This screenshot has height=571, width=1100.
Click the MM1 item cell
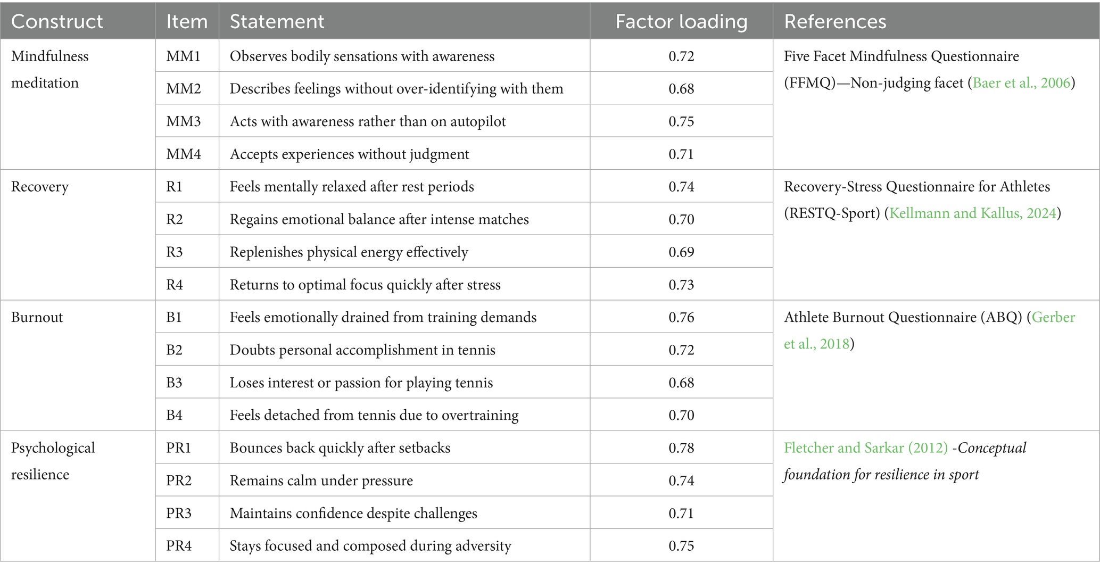(x=184, y=56)
